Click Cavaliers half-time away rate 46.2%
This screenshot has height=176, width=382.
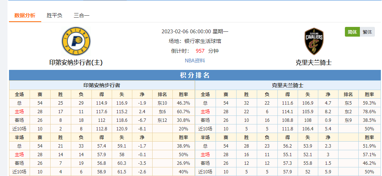(369, 163)
